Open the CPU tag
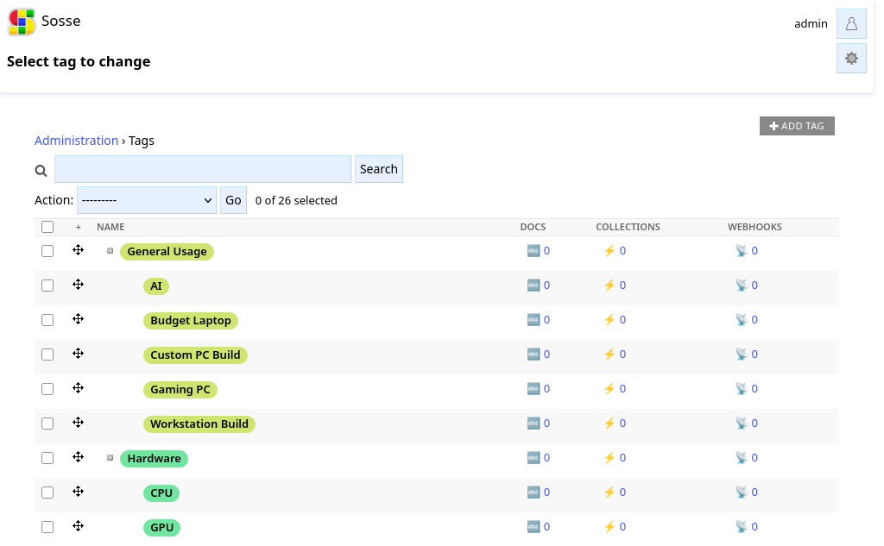884x546 pixels. [x=161, y=493]
